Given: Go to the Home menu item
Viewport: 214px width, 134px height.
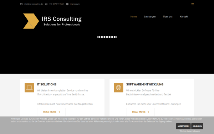Looking at the screenshot, I should (x=134, y=16).
